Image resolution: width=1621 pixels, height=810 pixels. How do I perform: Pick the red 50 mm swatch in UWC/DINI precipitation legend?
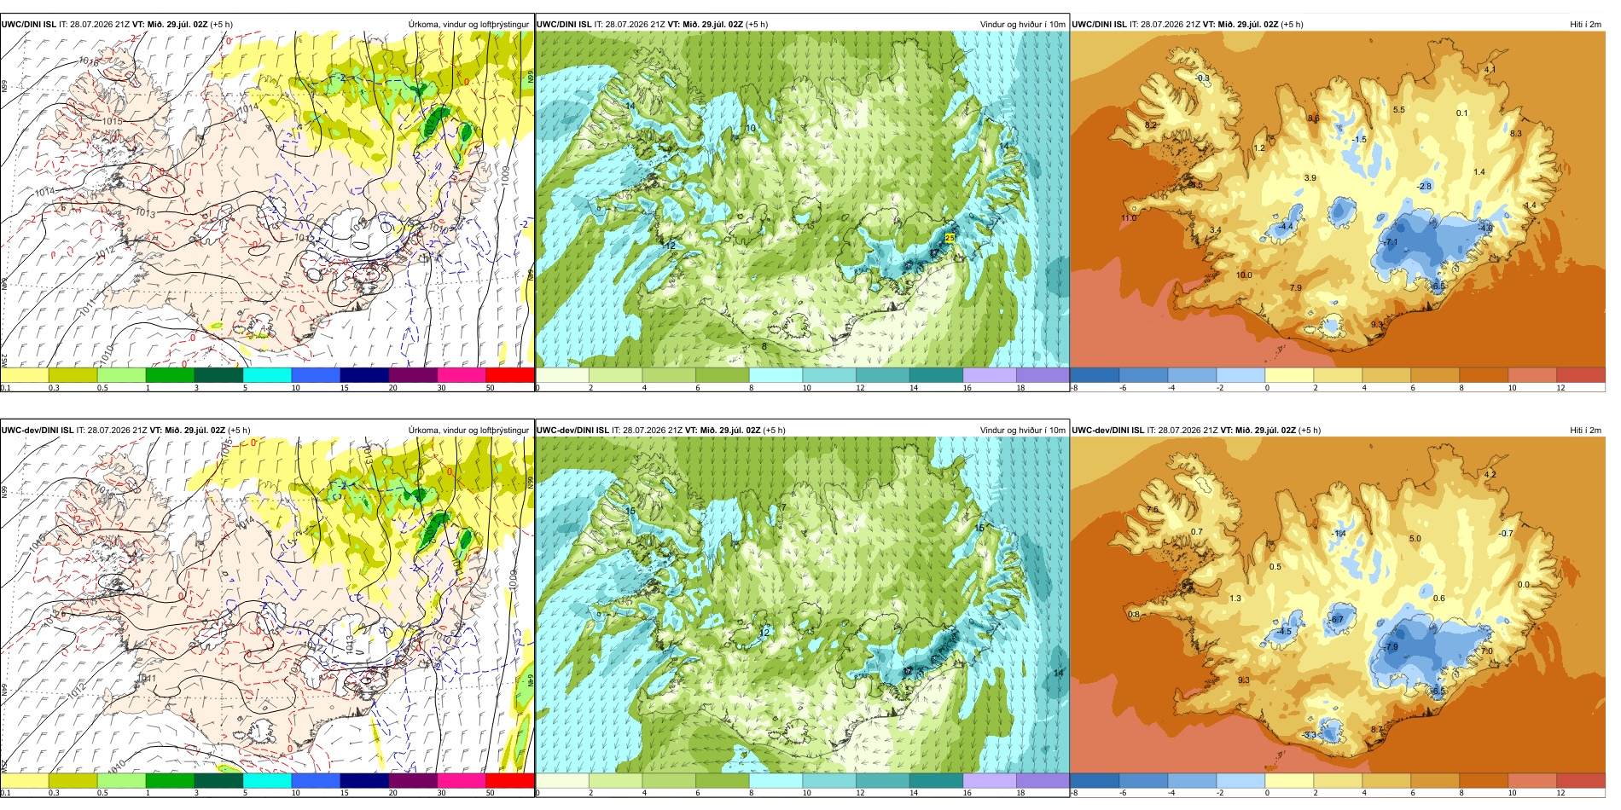509,375
